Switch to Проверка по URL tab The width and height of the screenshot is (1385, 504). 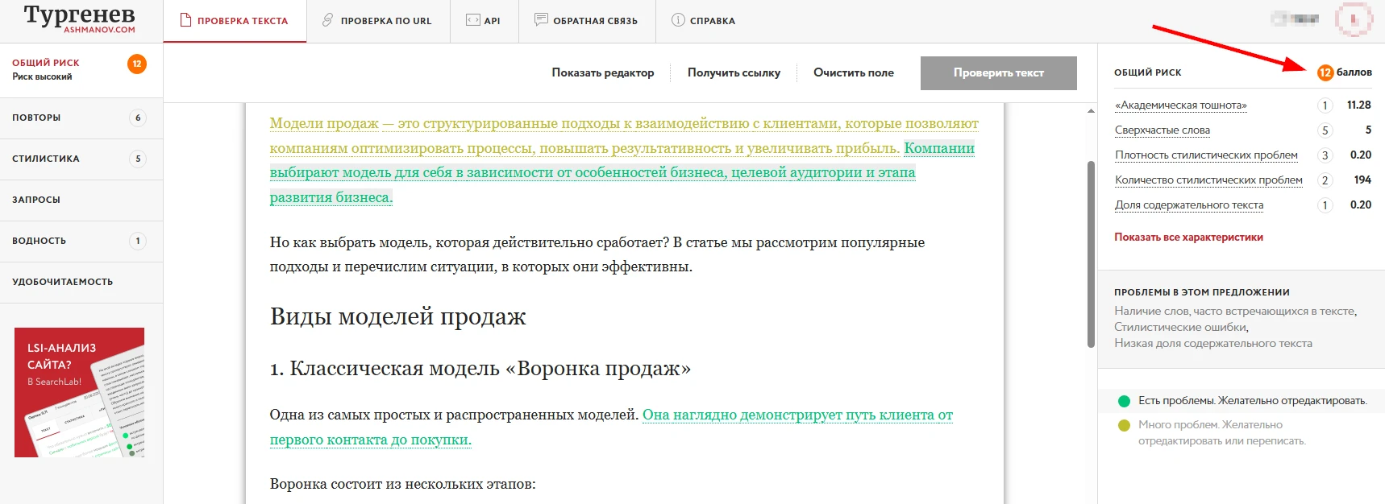377,21
